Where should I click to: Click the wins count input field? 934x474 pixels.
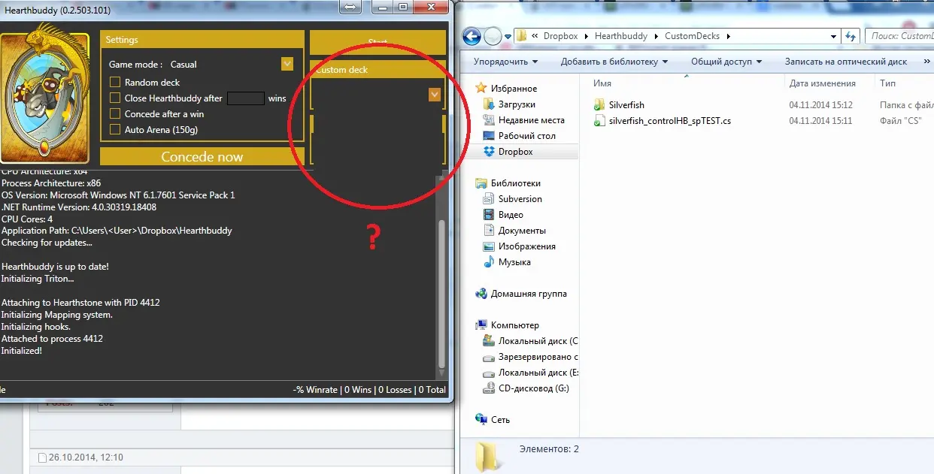[245, 98]
